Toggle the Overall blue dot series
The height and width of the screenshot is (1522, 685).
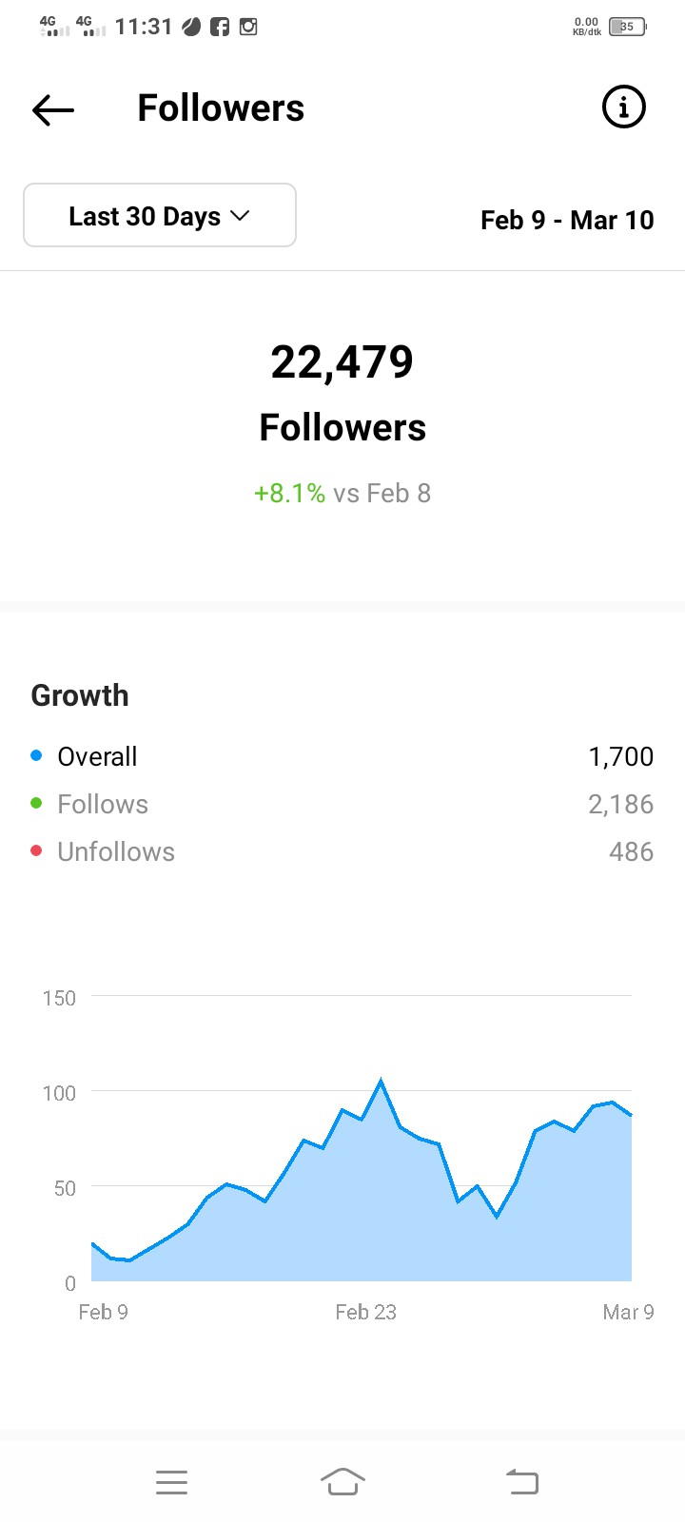pos(36,755)
